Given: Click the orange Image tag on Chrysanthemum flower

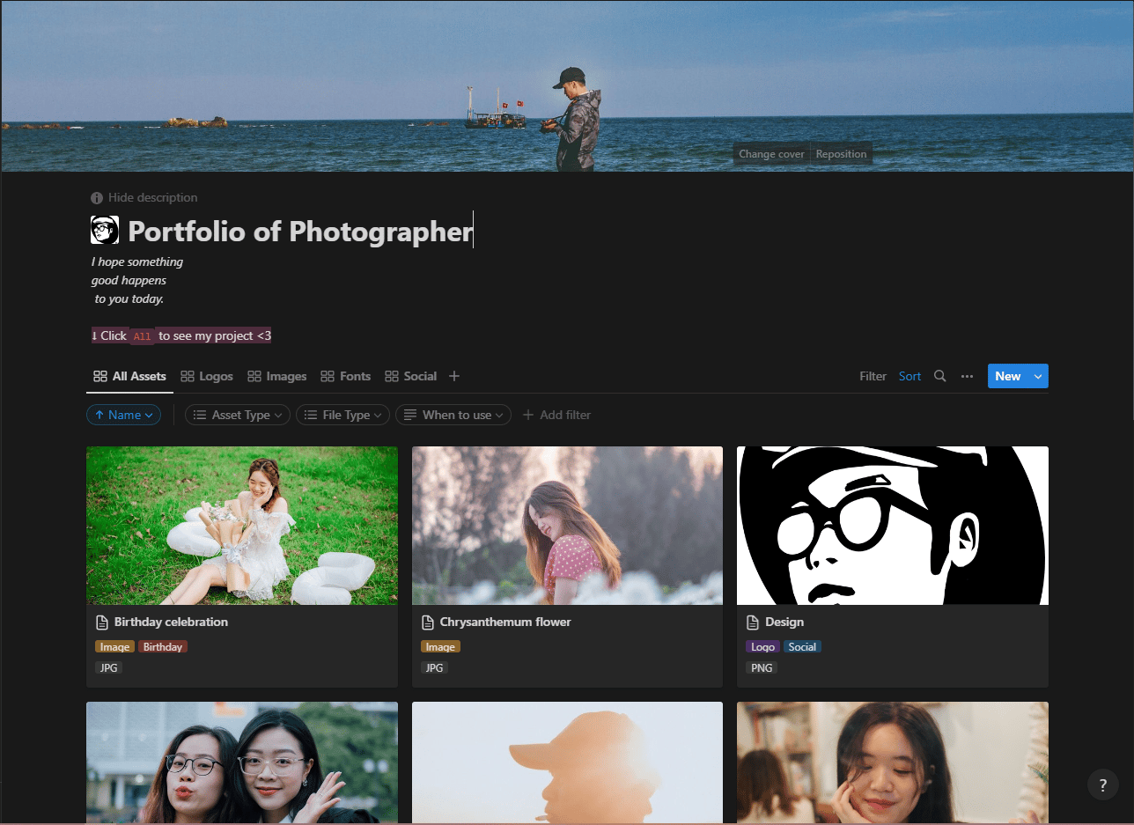Looking at the screenshot, I should (440, 647).
